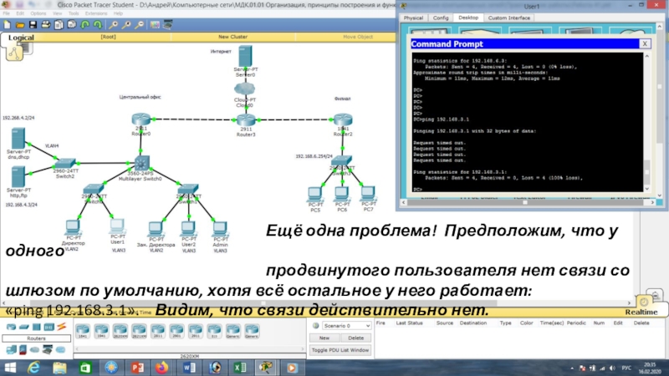Open Word from the taskbar
669x376 pixels.
pyautogui.click(x=189, y=368)
